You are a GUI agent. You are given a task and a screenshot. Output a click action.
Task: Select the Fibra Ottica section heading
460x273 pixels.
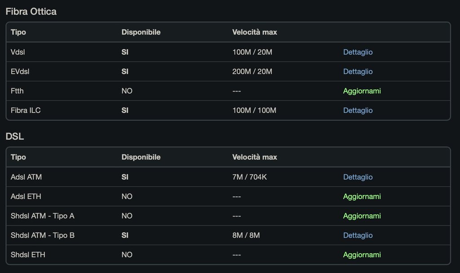tap(31, 11)
